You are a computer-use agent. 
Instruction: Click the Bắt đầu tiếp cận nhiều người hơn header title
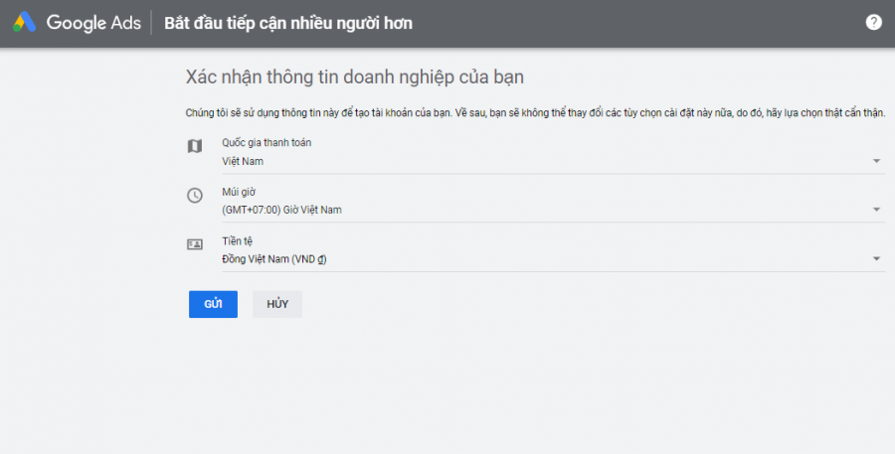(288, 24)
